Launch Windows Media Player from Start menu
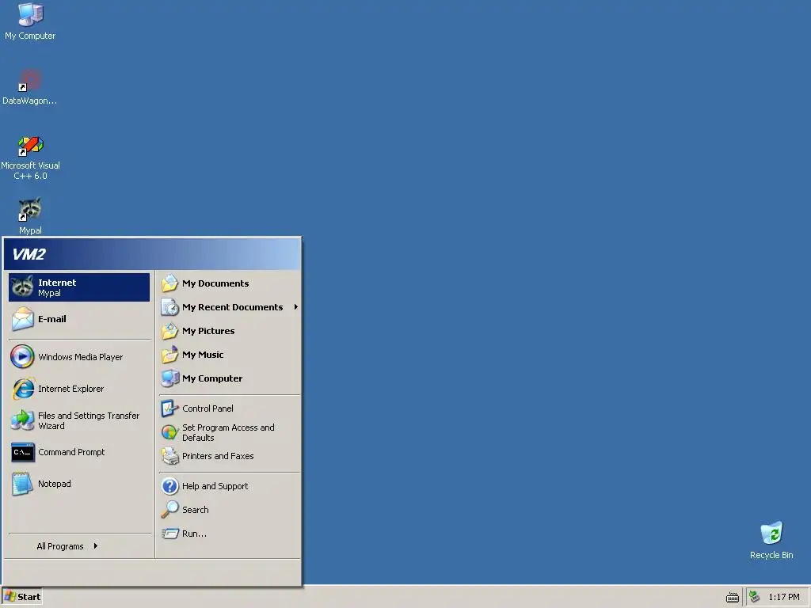The image size is (811, 608). 79,357
